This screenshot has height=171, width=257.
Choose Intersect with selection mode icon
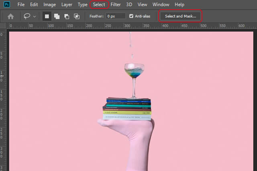[x=77, y=16]
